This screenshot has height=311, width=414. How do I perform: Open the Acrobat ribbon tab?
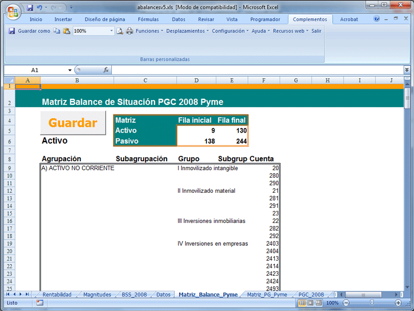(x=349, y=19)
